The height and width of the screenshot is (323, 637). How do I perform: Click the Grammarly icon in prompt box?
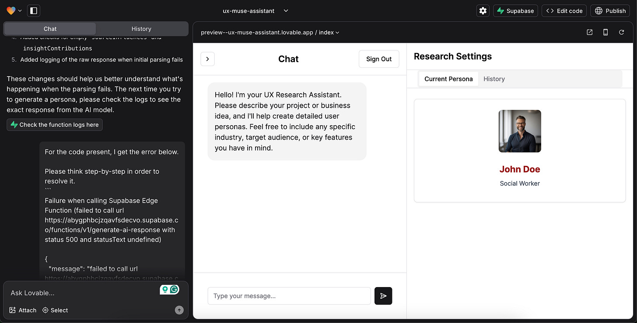174,289
